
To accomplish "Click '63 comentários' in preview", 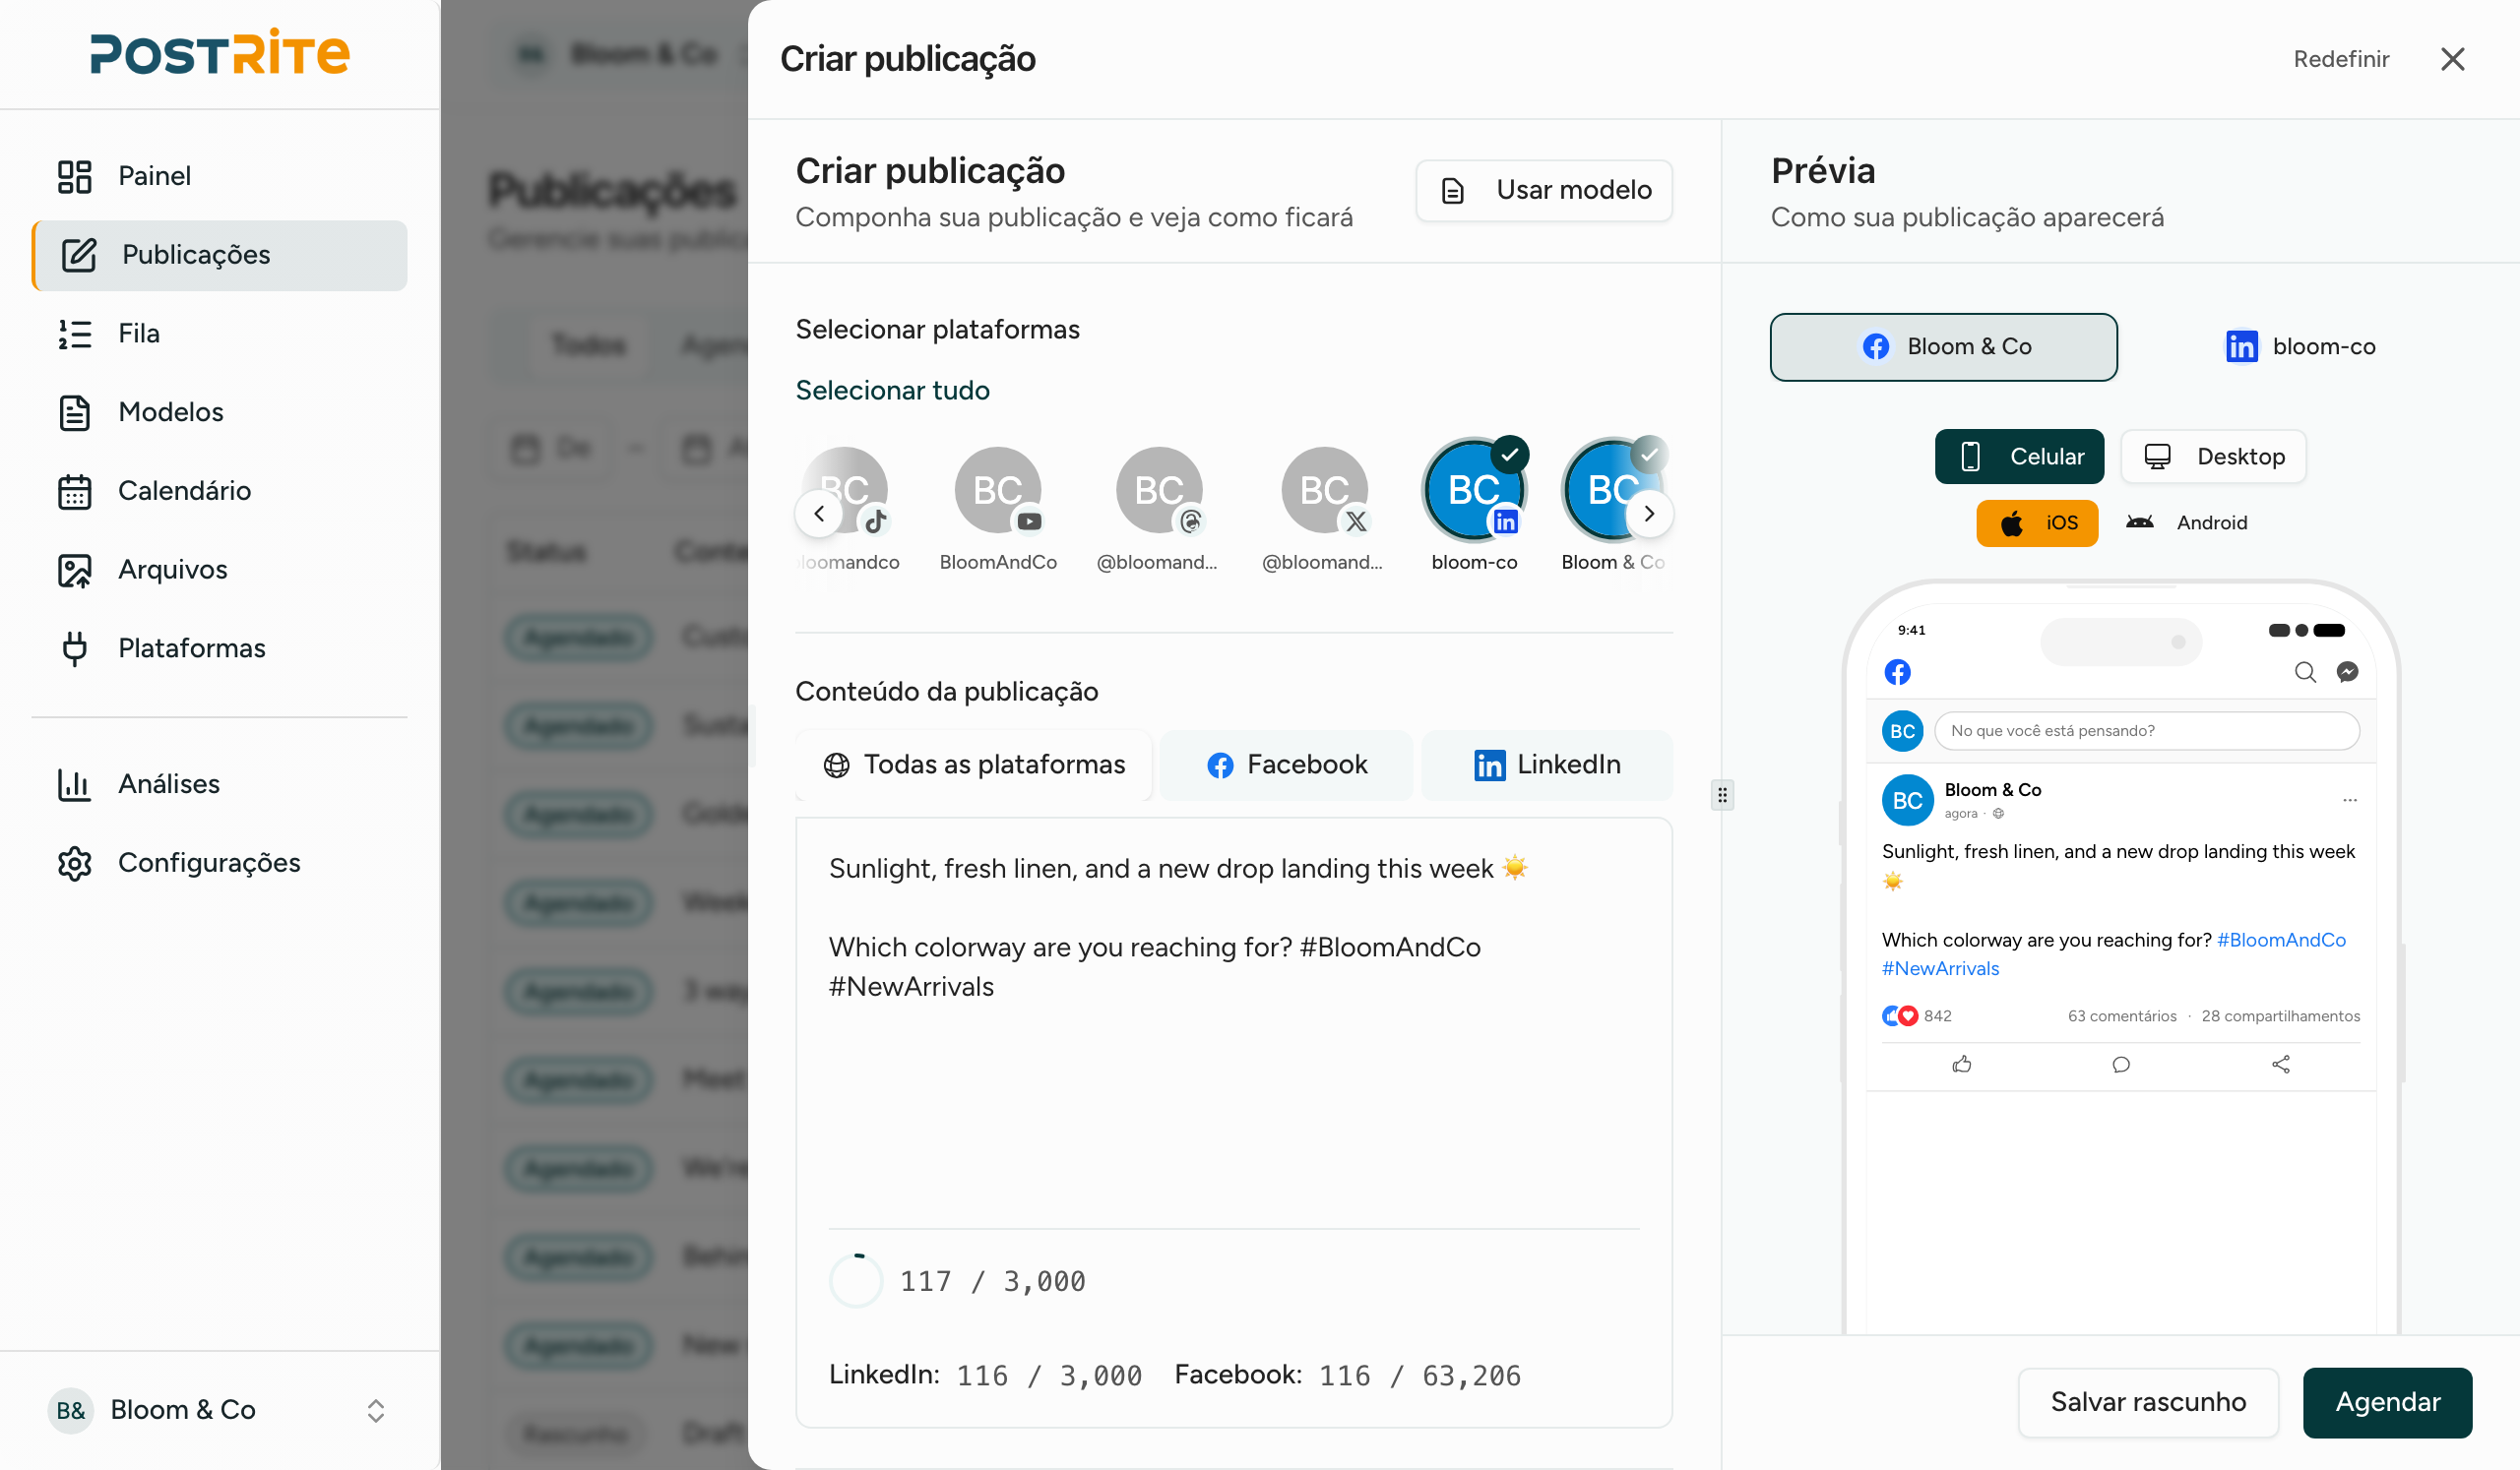I will 2121,1015.
